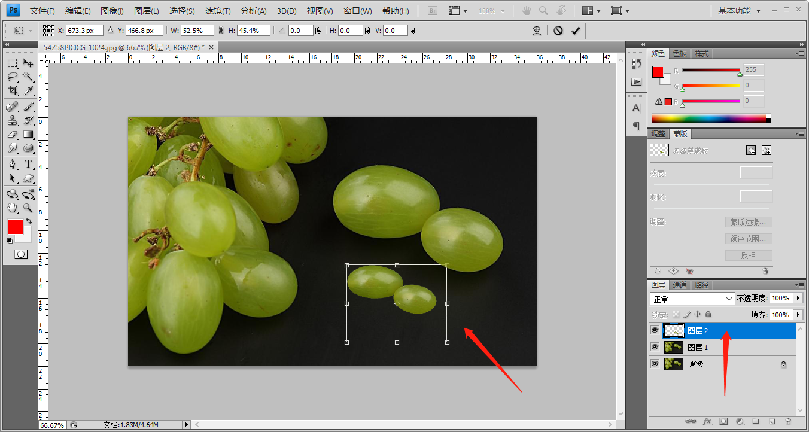Hide 图层 2 using its eye icon
Screen dimensions: 809x432
(655, 330)
